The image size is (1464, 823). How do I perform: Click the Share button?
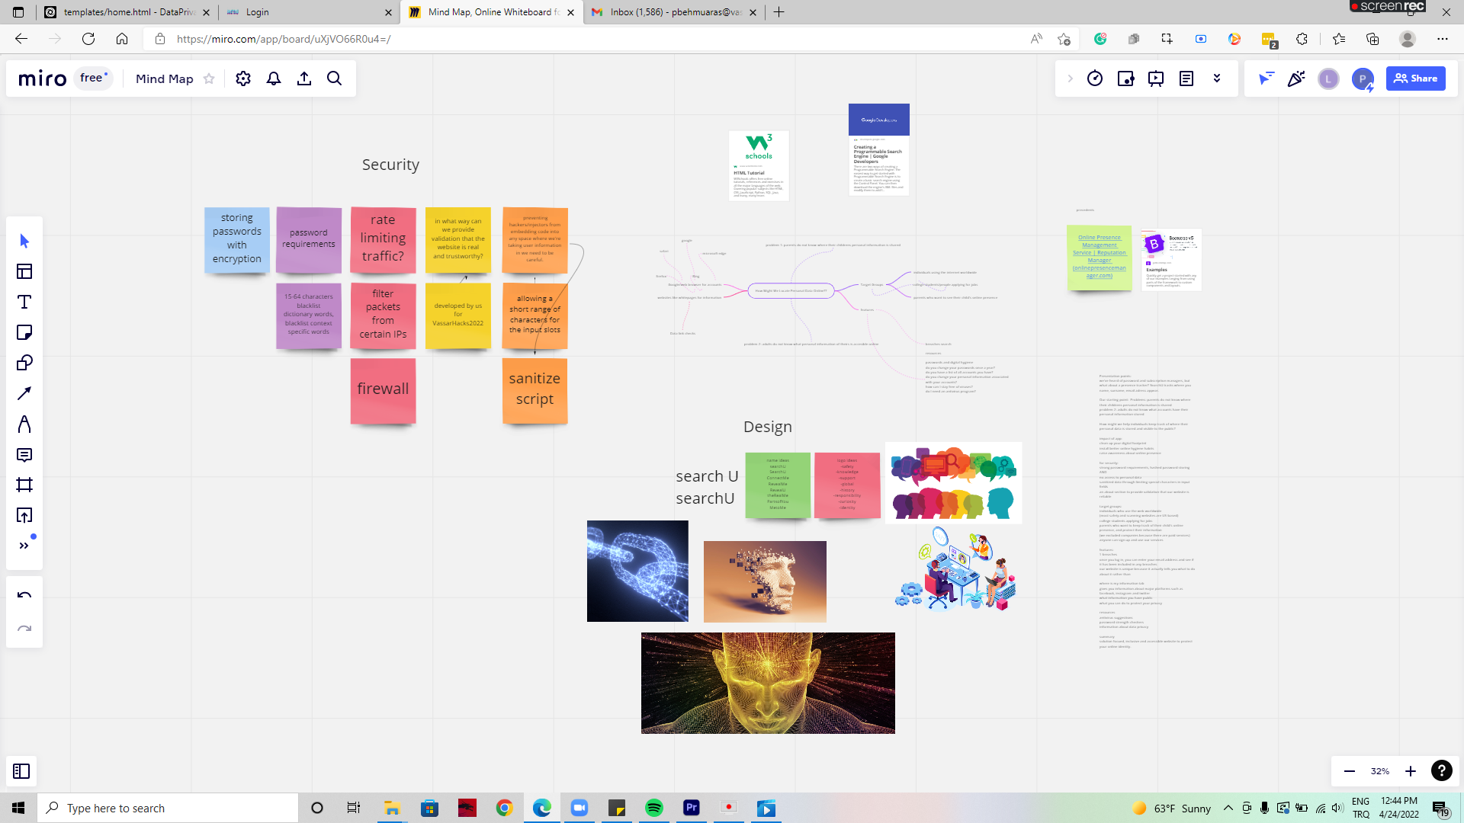tap(1415, 78)
